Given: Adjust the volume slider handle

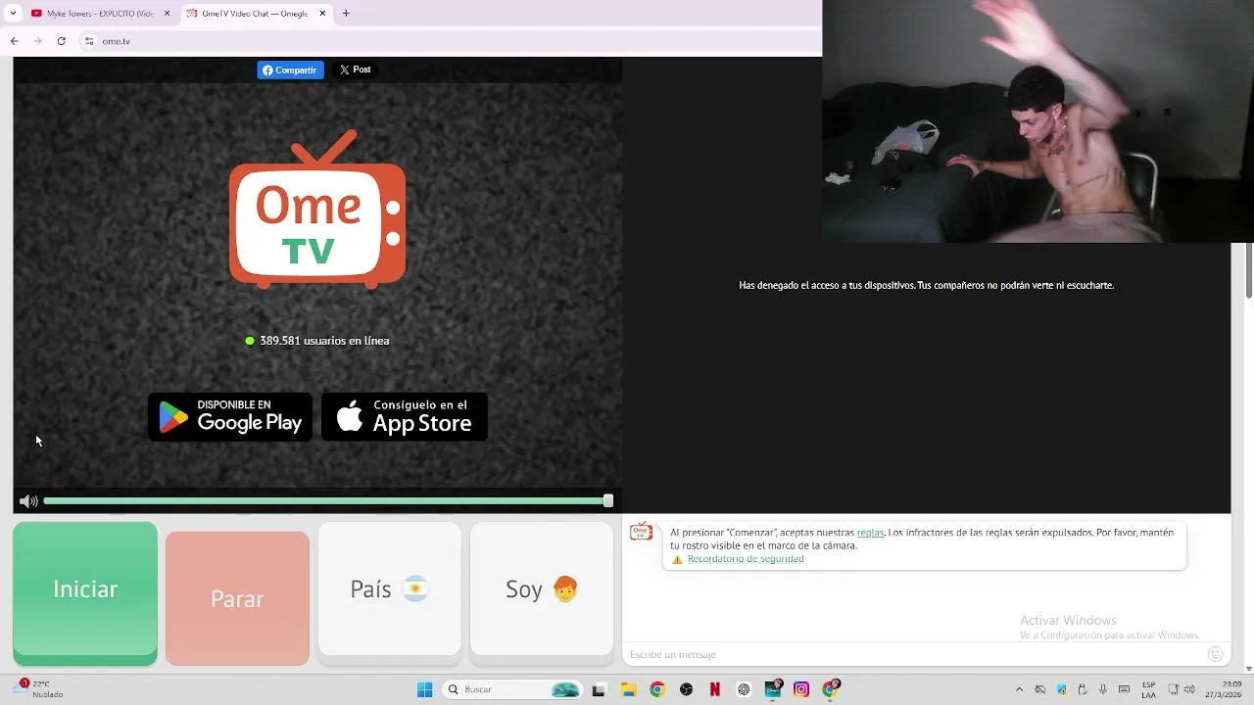Looking at the screenshot, I should [608, 500].
